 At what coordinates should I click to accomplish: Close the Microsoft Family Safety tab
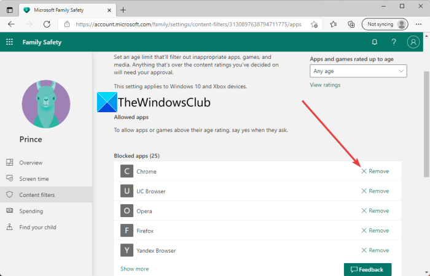[109, 10]
